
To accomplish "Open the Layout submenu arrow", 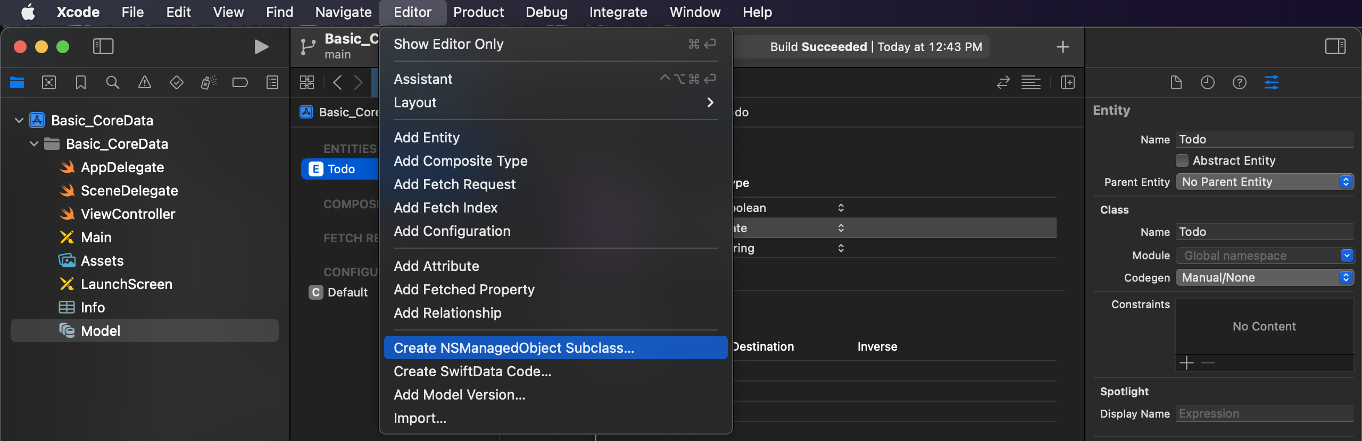I will coord(710,103).
